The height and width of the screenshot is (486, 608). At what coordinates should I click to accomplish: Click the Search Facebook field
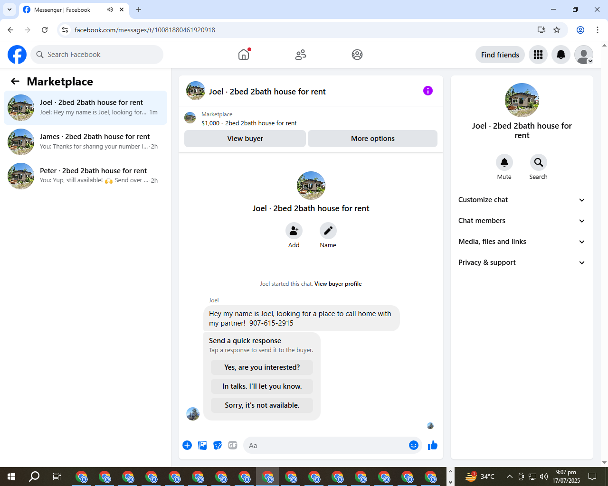pos(97,55)
